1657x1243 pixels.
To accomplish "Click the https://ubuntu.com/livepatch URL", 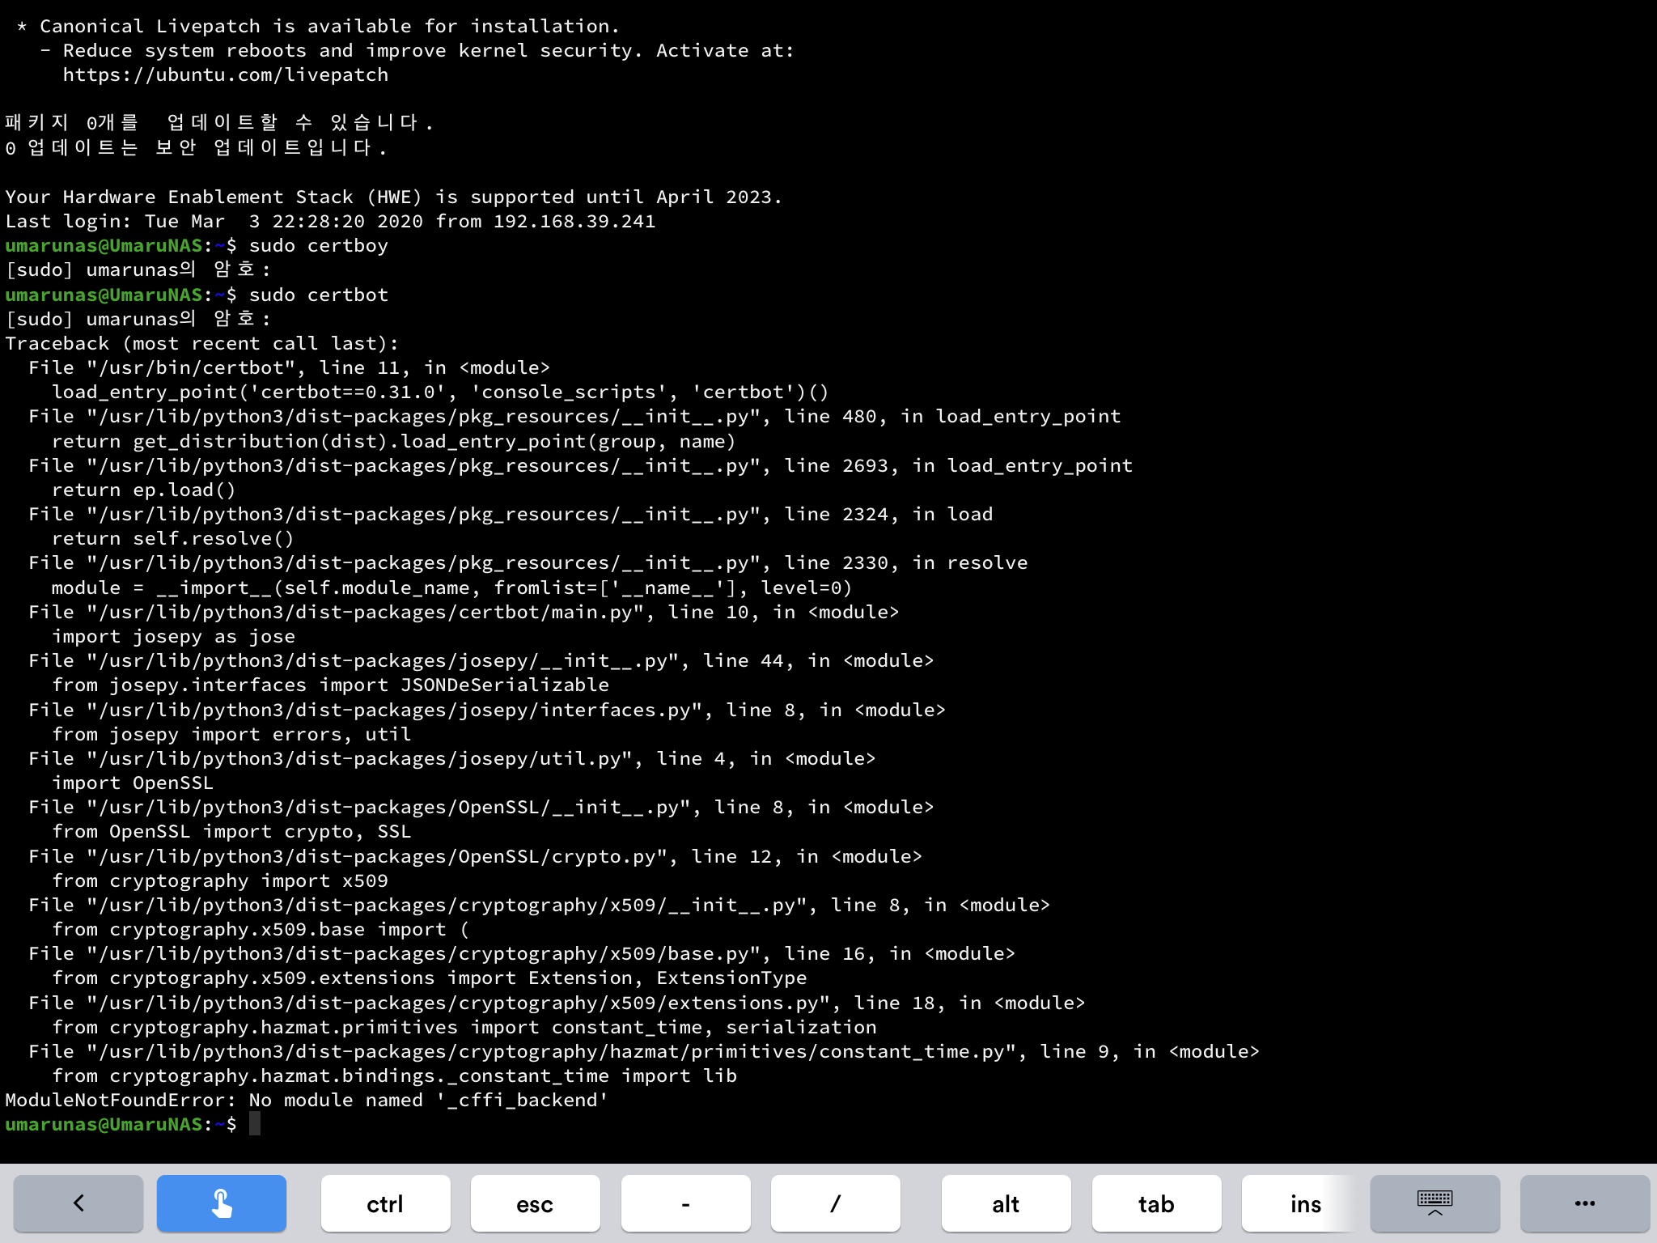I will point(226,75).
